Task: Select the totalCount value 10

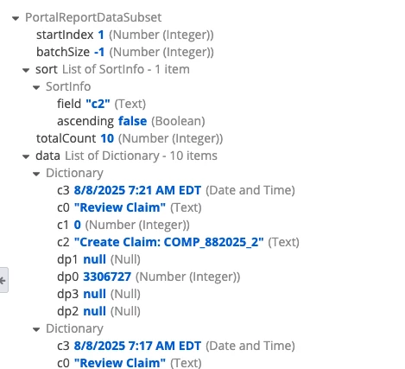Action: (x=107, y=138)
